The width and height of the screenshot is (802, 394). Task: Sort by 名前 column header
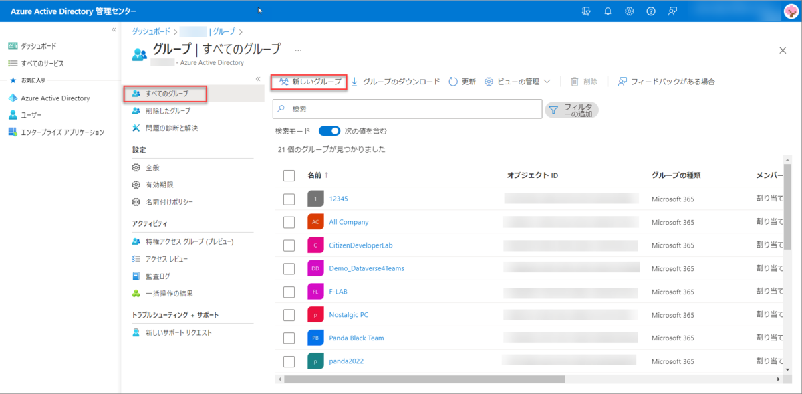tap(318, 175)
